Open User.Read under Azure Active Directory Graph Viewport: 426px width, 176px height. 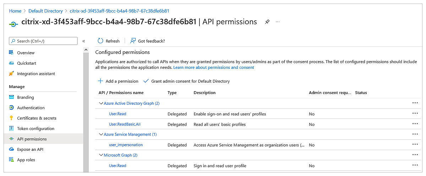point(118,114)
